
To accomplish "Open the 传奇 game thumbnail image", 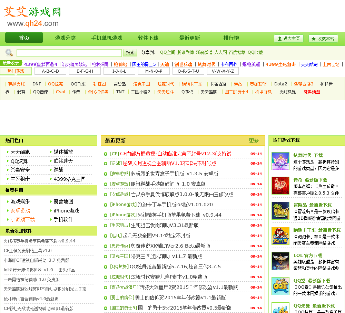I will pos(280,186).
